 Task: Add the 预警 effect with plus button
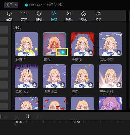(x=63, y=52)
